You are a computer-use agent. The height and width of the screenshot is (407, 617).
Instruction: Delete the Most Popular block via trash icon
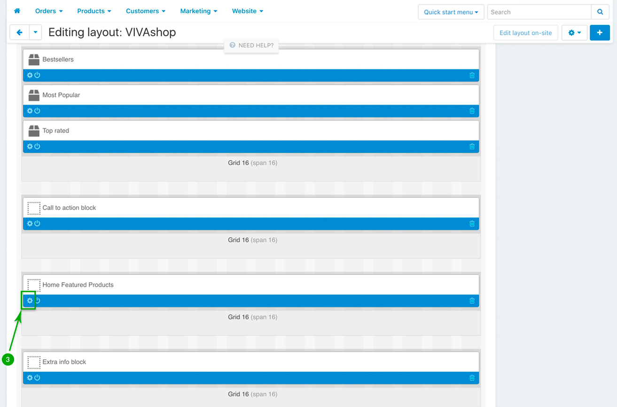472,111
